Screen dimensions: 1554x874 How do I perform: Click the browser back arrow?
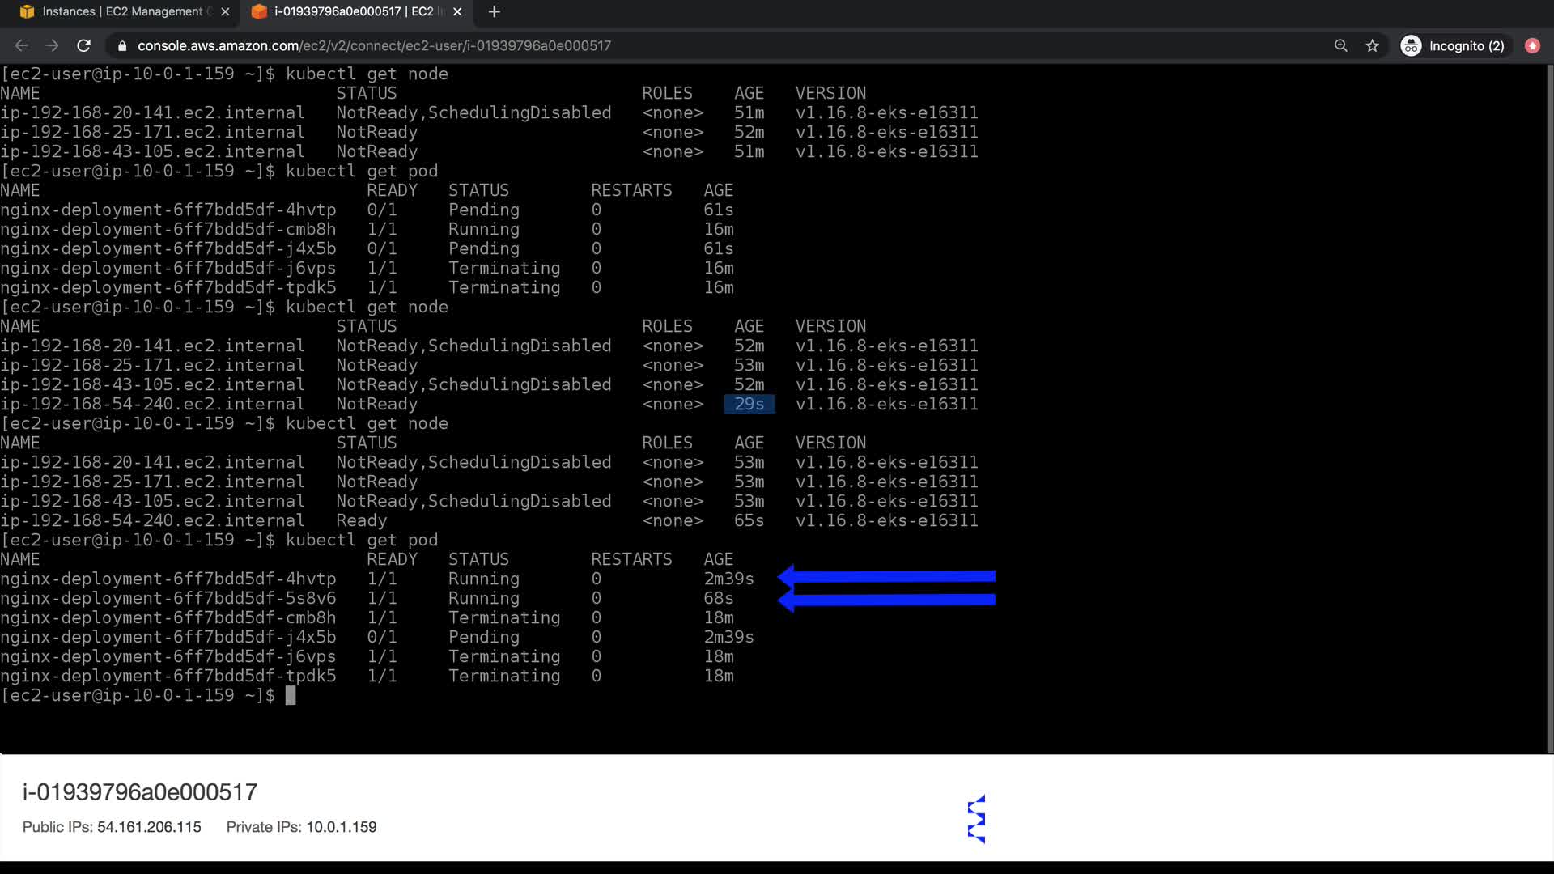(x=22, y=46)
